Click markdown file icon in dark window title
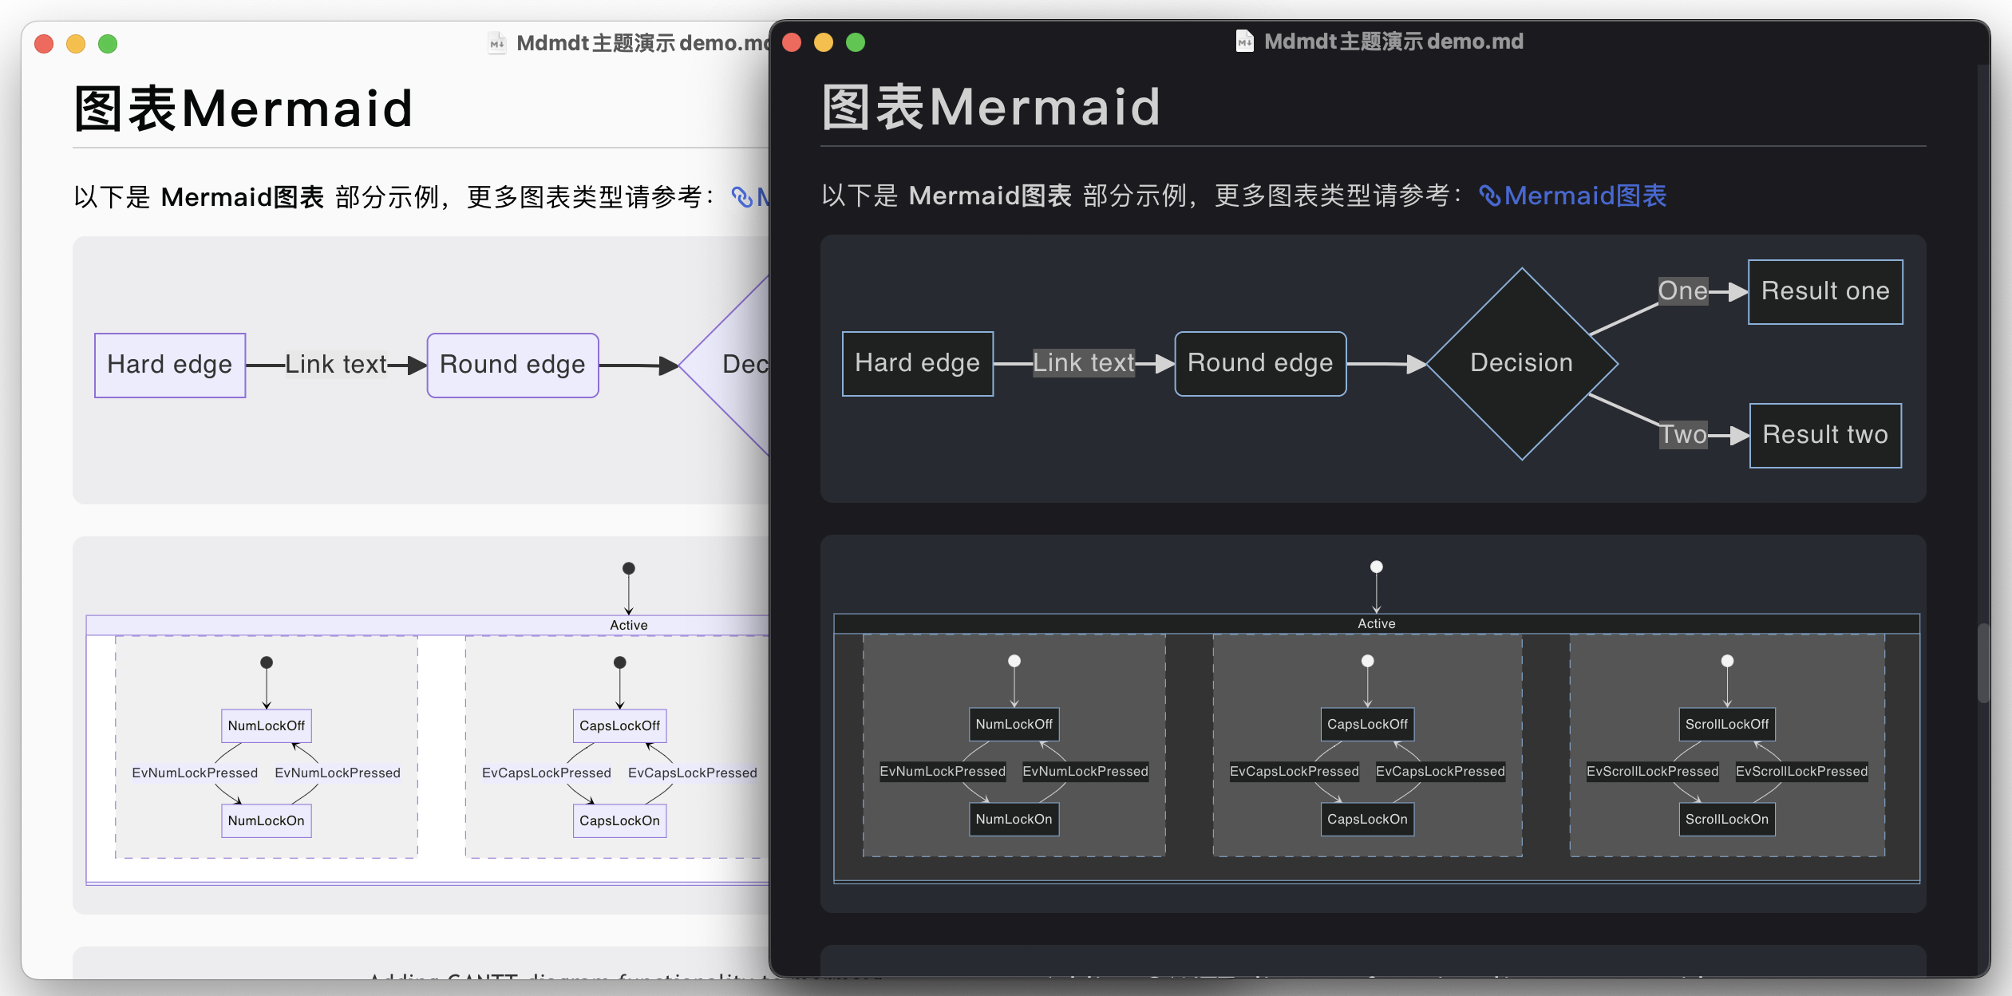This screenshot has width=2012, height=996. click(x=1244, y=41)
